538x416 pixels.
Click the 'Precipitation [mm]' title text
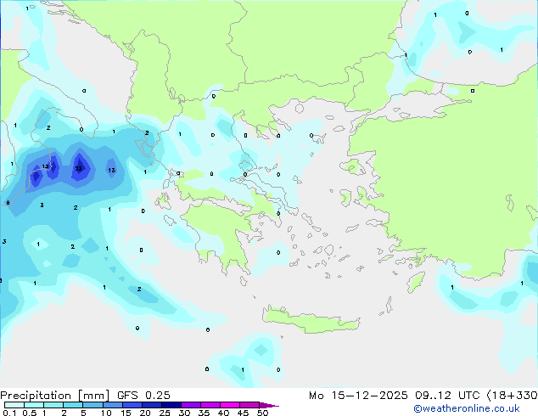point(55,396)
